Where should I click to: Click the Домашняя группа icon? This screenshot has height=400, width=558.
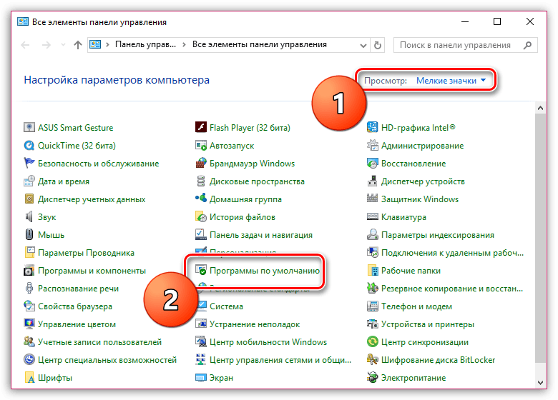click(x=201, y=199)
